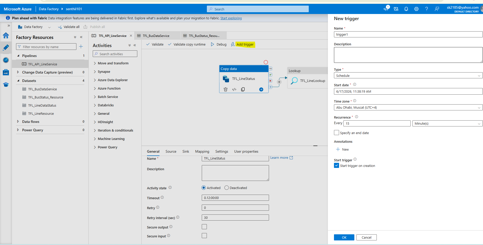The width and height of the screenshot is (483, 245).
Task: Show info for Start date field
Action: (x=355, y=84)
